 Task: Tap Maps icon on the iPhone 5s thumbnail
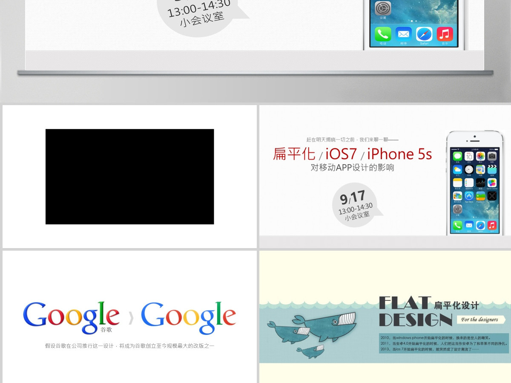(480, 169)
